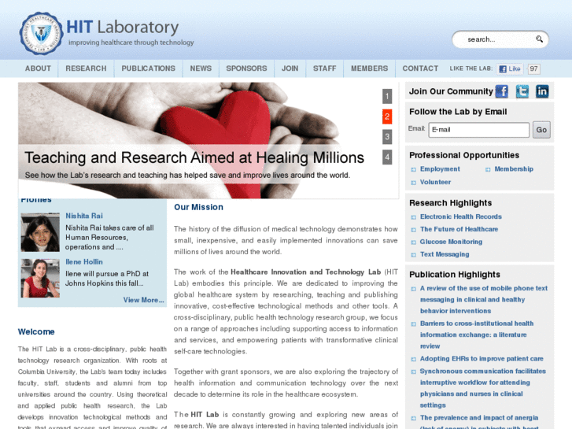Click the Our Mission heading

tap(198, 207)
